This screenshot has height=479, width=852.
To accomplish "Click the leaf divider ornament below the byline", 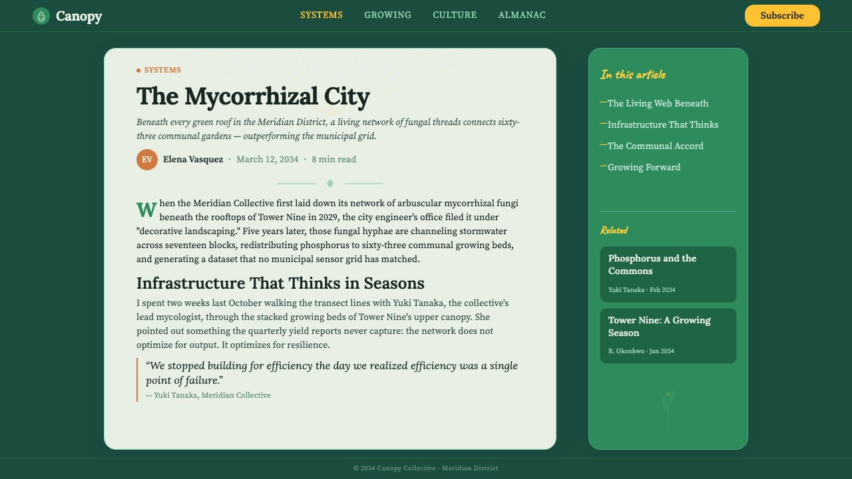I will point(330,184).
